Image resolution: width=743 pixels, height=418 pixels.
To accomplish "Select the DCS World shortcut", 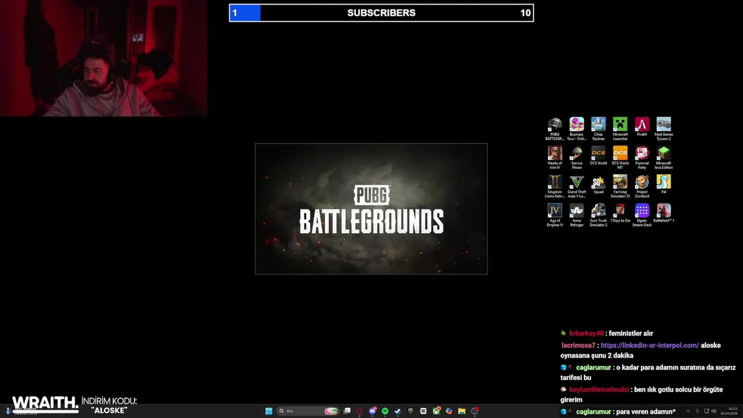I will 598,156.
